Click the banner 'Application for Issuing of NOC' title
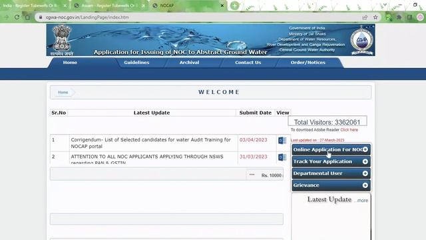The width and height of the screenshot is (426, 240). pos(180,52)
